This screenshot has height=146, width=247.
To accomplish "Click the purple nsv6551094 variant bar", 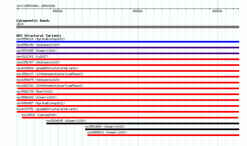I will click(x=128, y=48).
